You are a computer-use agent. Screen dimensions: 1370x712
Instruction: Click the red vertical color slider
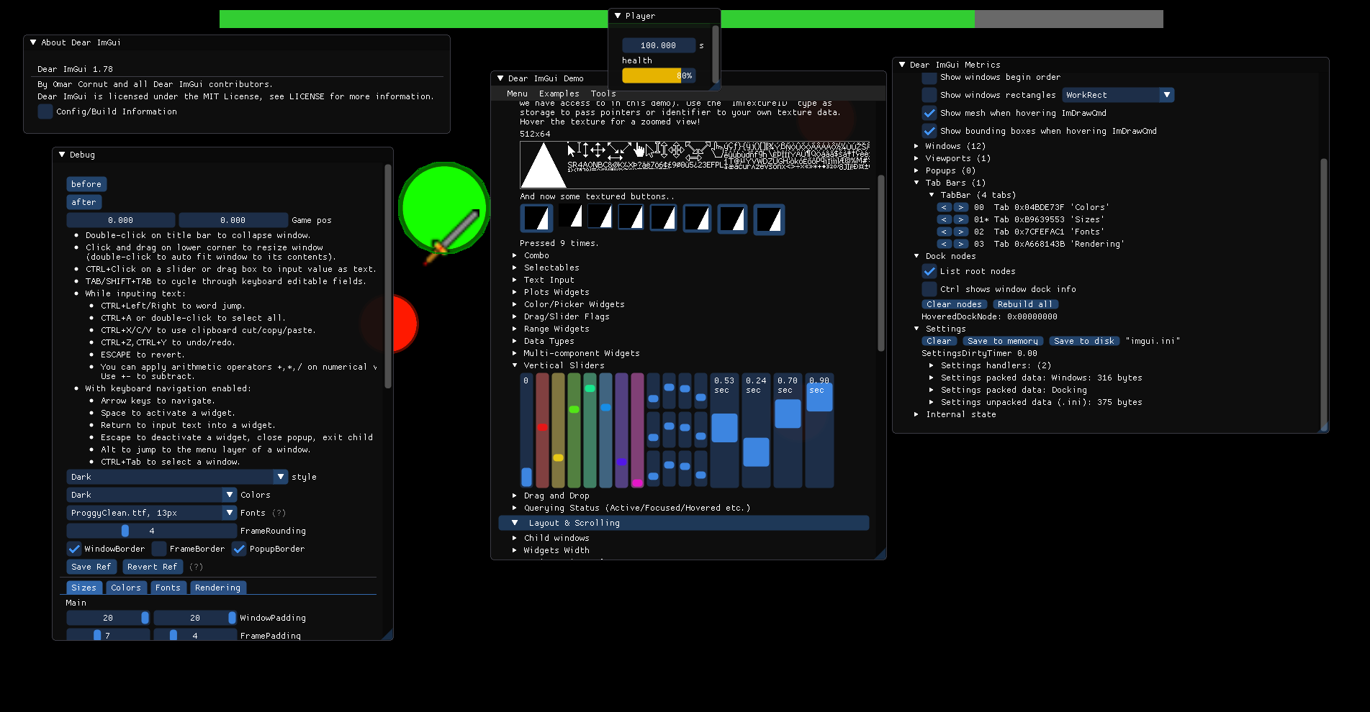tap(542, 430)
